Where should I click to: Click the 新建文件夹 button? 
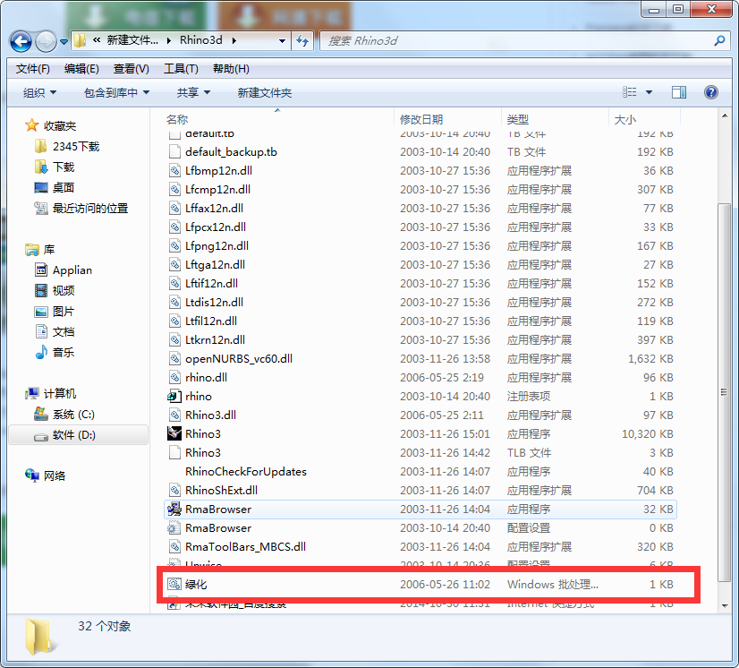[265, 93]
